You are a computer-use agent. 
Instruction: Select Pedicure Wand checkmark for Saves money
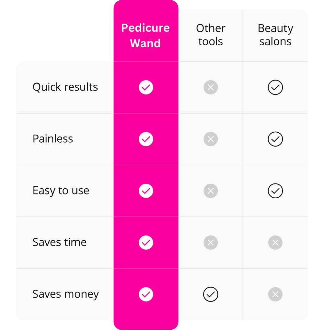click(x=146, y=294)
